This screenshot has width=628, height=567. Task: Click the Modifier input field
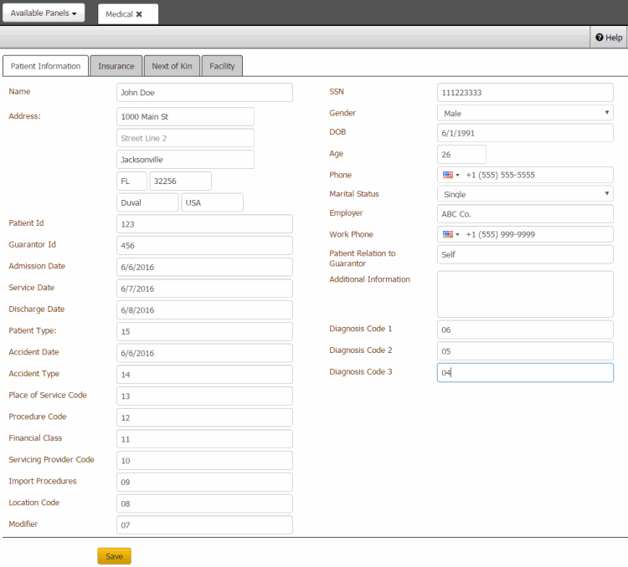(x=204, y=524)
